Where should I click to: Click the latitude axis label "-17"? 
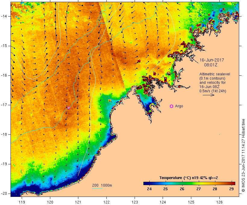4,105
